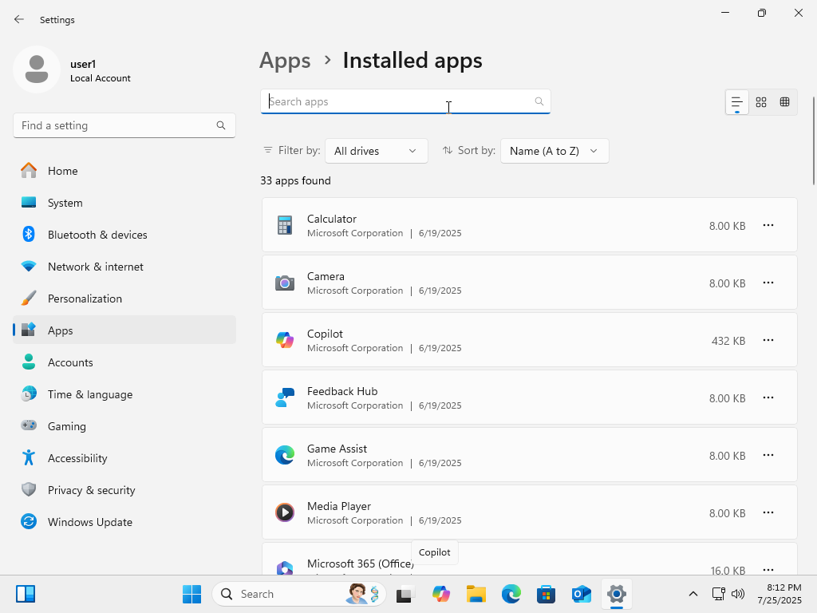Click the Calculator app icon
The width and height of the screenshot is (817, 613).
point(285,225)
